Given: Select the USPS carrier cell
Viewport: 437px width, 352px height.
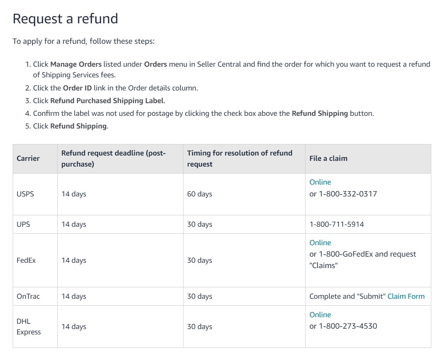Looking at the screenshot, I should coord(35,194).
